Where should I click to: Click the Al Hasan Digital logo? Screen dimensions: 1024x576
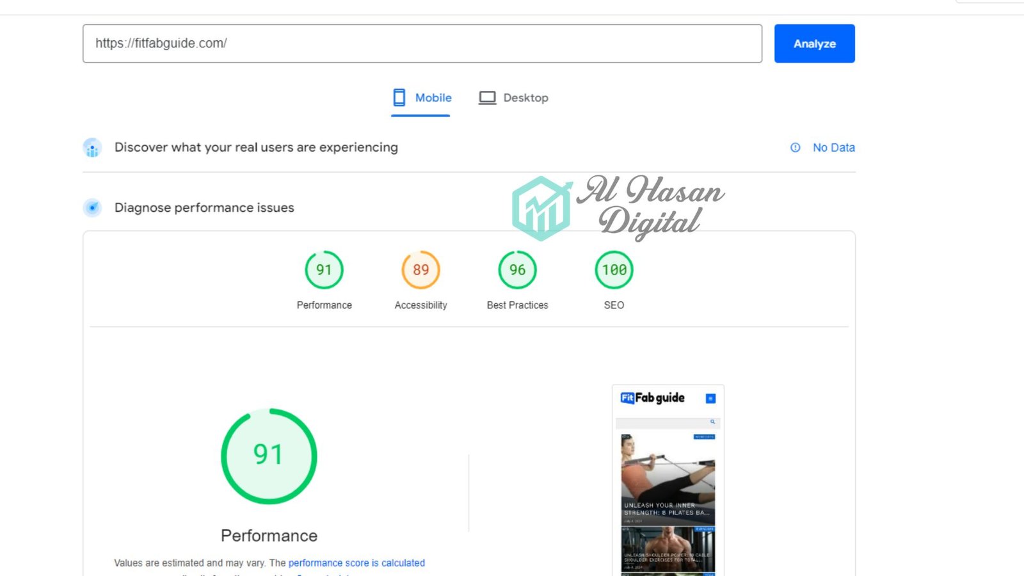point(618,207)
